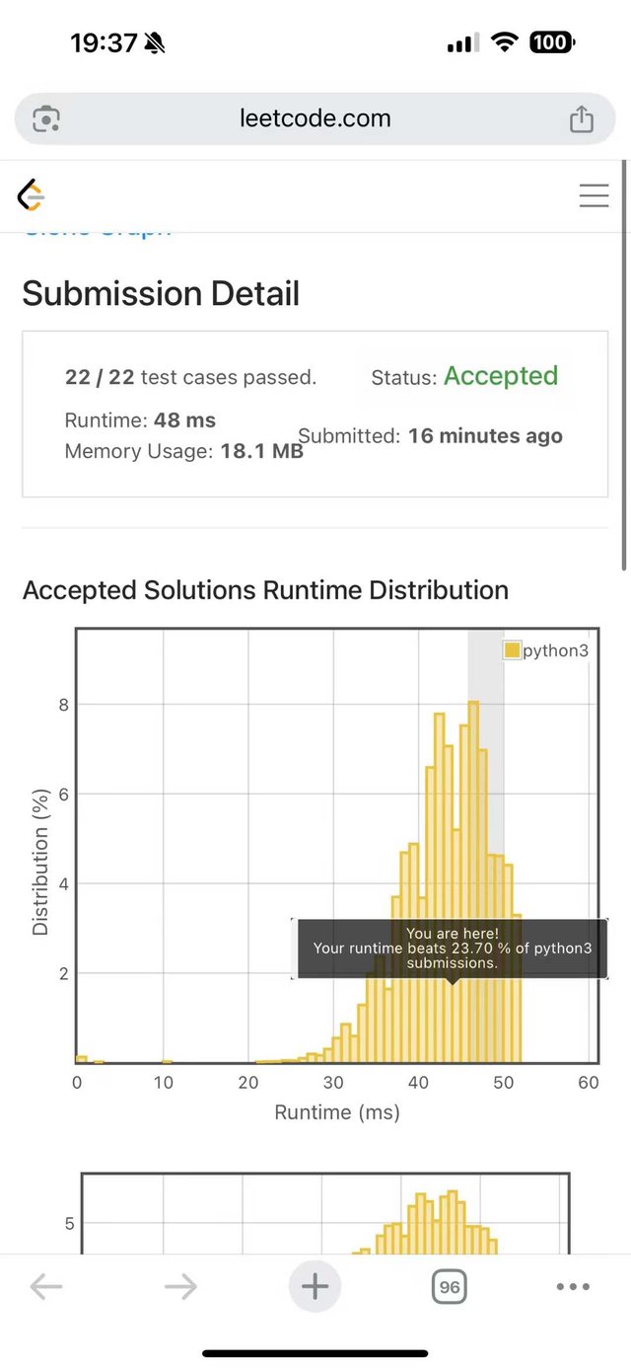Tap the silent bell icon in status bar
This screenshot has height=1369, width=631.
tap(155, 42)
